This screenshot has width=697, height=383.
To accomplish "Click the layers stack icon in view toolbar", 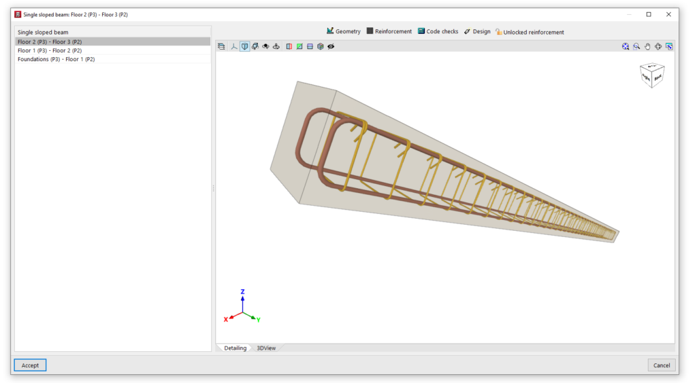I will (x=221, y=47).
